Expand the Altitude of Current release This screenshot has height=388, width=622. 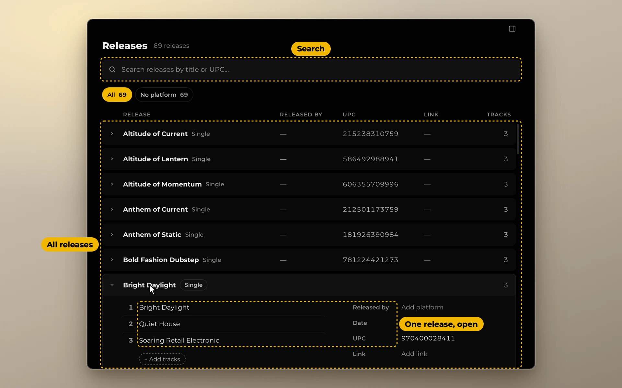112,134
